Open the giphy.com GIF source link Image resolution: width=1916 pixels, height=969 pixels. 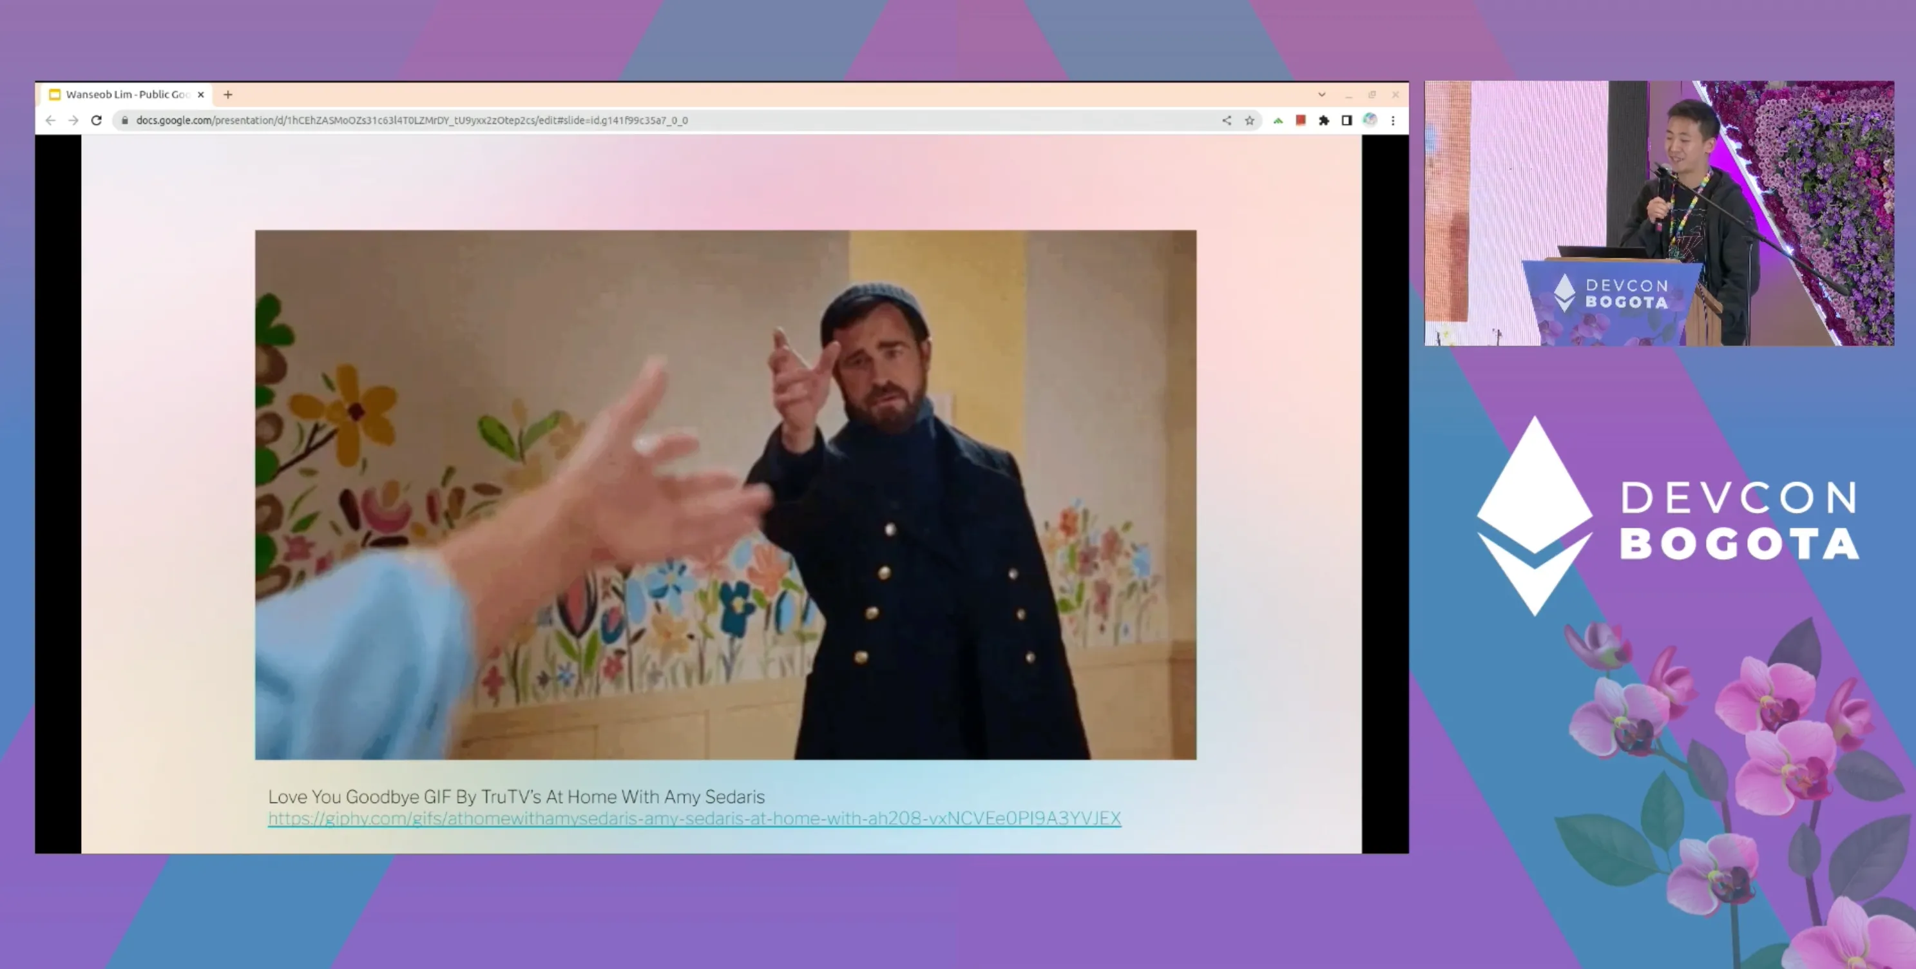(694, 818)
